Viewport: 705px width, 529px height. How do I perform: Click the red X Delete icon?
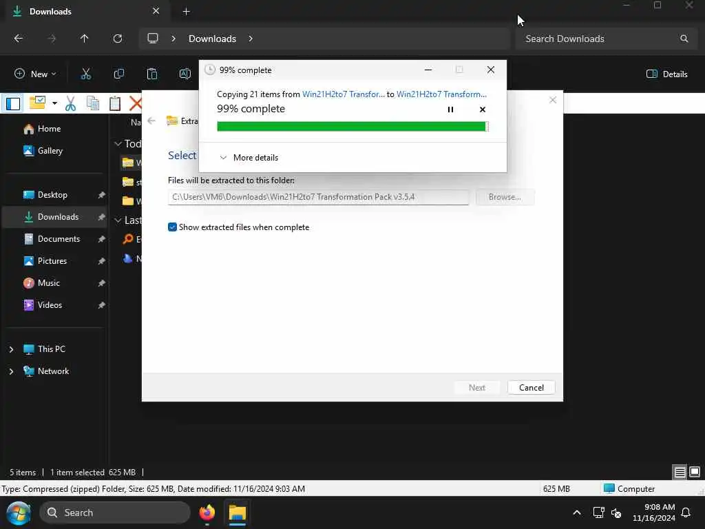pos(136,103)
